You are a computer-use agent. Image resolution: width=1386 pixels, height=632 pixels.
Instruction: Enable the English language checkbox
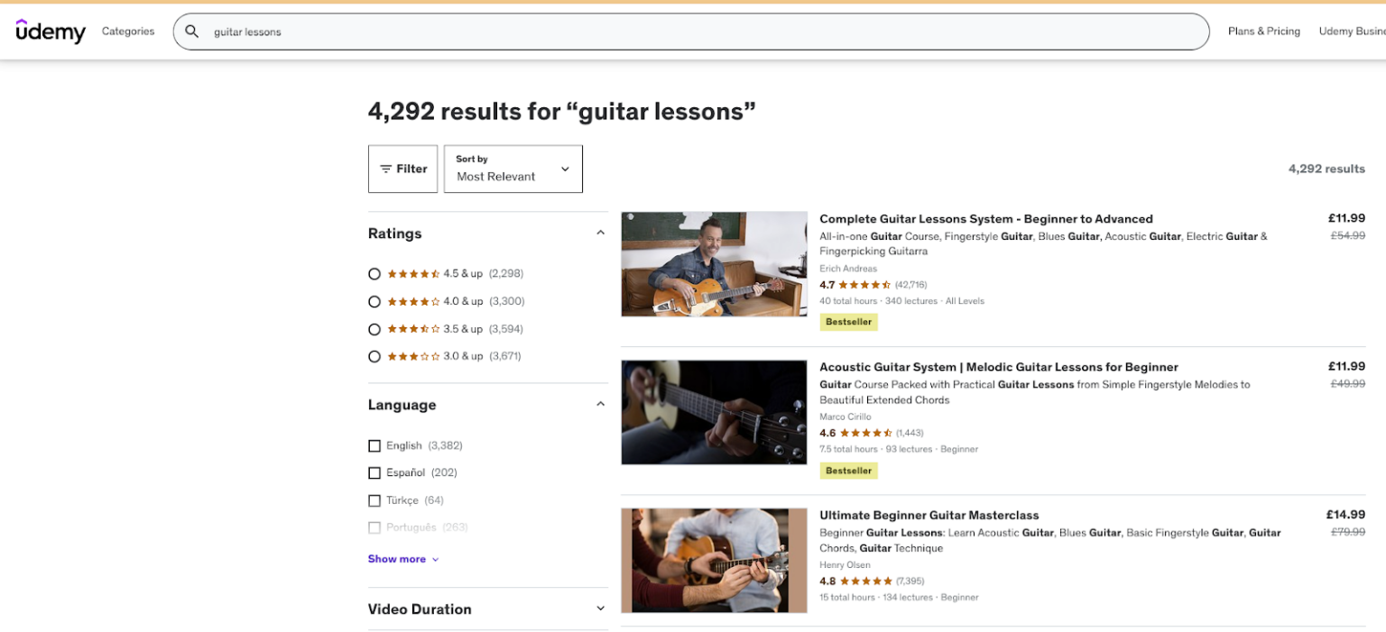(374, 445)
